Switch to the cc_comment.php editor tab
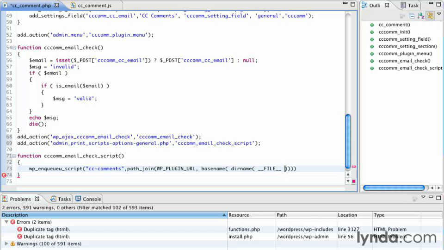Viewport: 444px width, 250px height. point(31,6)
